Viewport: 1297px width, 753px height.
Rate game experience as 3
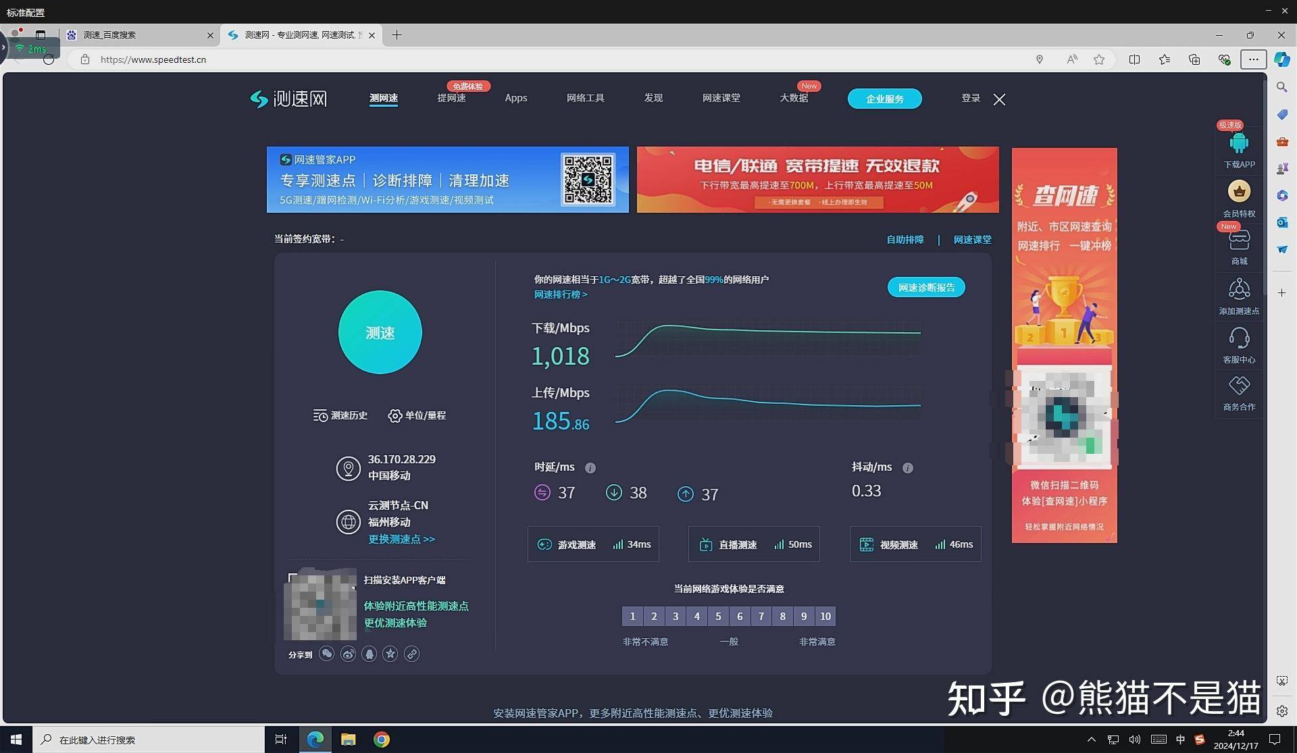click(x=676, y=616)
